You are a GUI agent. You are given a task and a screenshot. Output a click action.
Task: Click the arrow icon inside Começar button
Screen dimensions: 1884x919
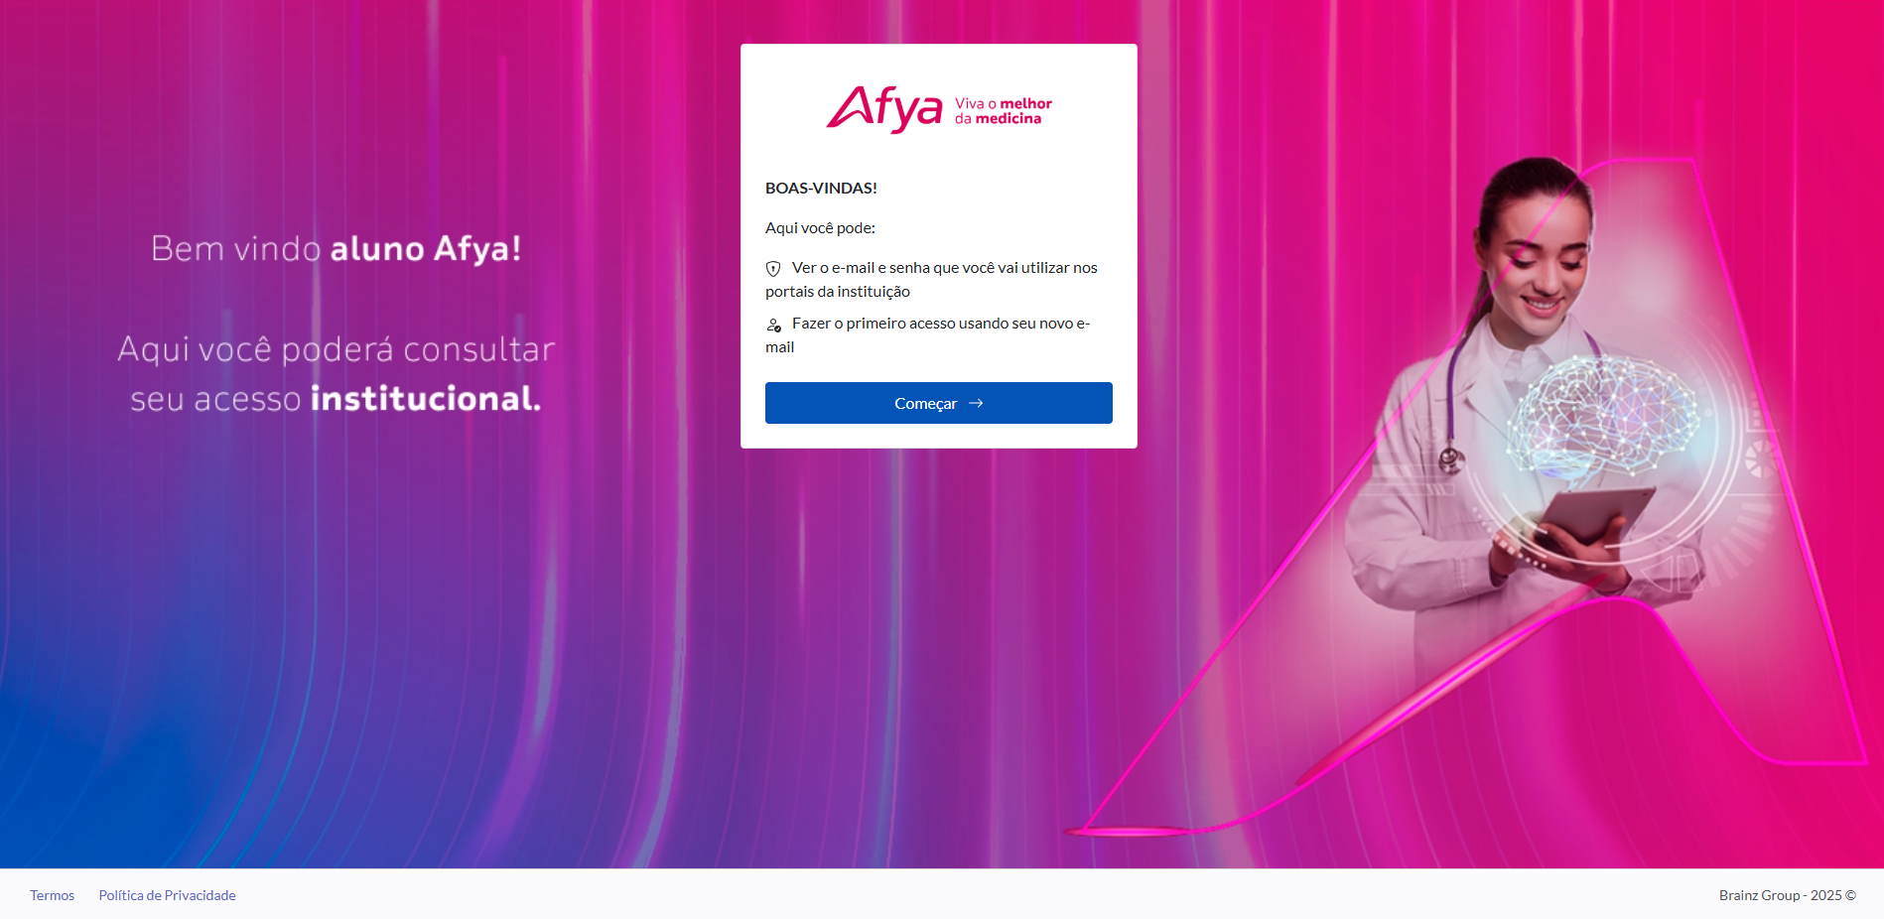click(x=976, y=403)
